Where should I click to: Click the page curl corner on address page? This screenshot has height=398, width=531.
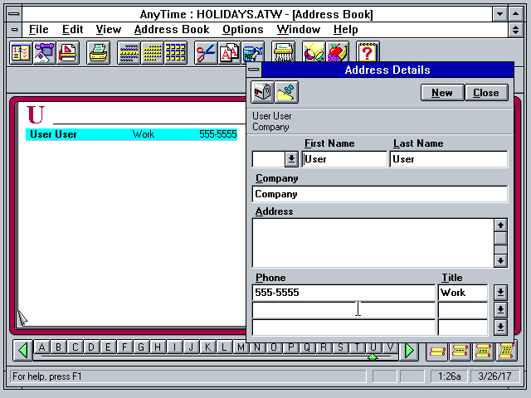tap(22, 318)
